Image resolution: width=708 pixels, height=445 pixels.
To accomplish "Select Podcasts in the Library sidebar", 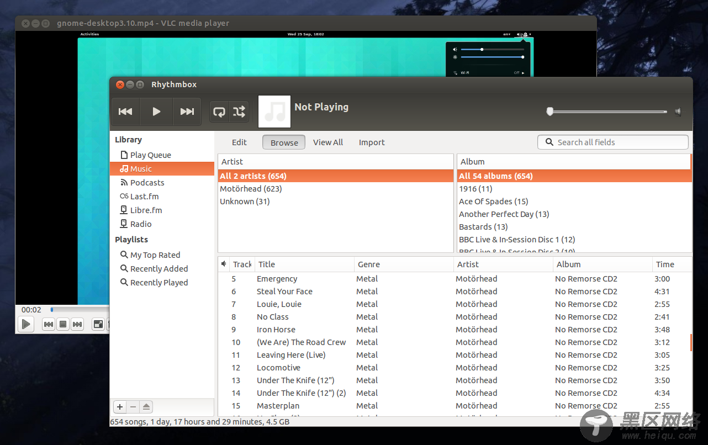I will (x=147, y=182).
